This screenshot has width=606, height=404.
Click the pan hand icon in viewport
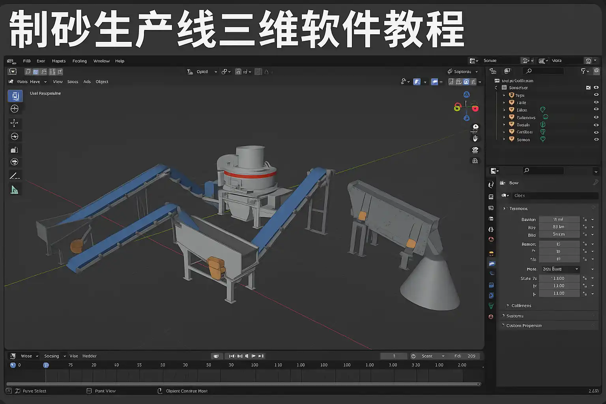pos(475,138)
